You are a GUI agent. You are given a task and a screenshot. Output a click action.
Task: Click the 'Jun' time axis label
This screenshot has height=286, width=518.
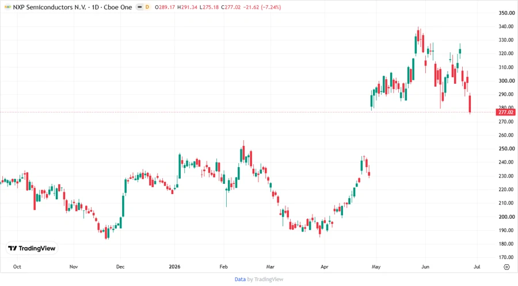tap(425, 266)
